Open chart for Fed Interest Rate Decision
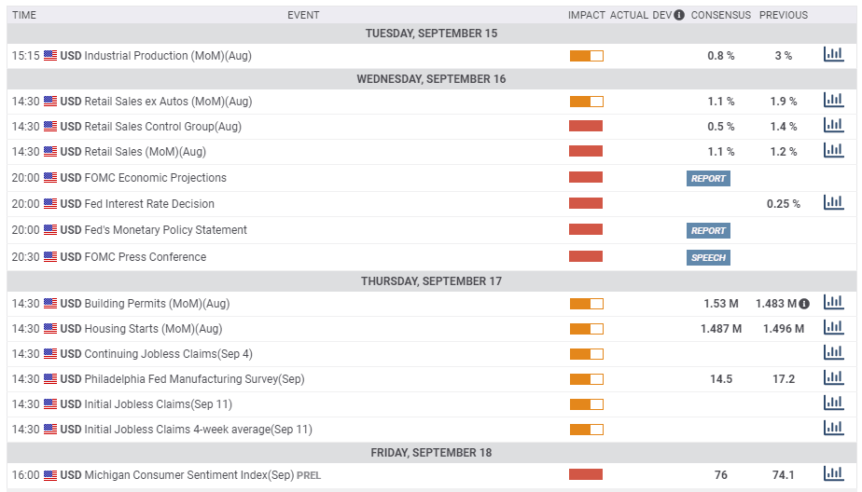Screen dimensions: 862x492 pyautogui.click(x=833, y=202)
